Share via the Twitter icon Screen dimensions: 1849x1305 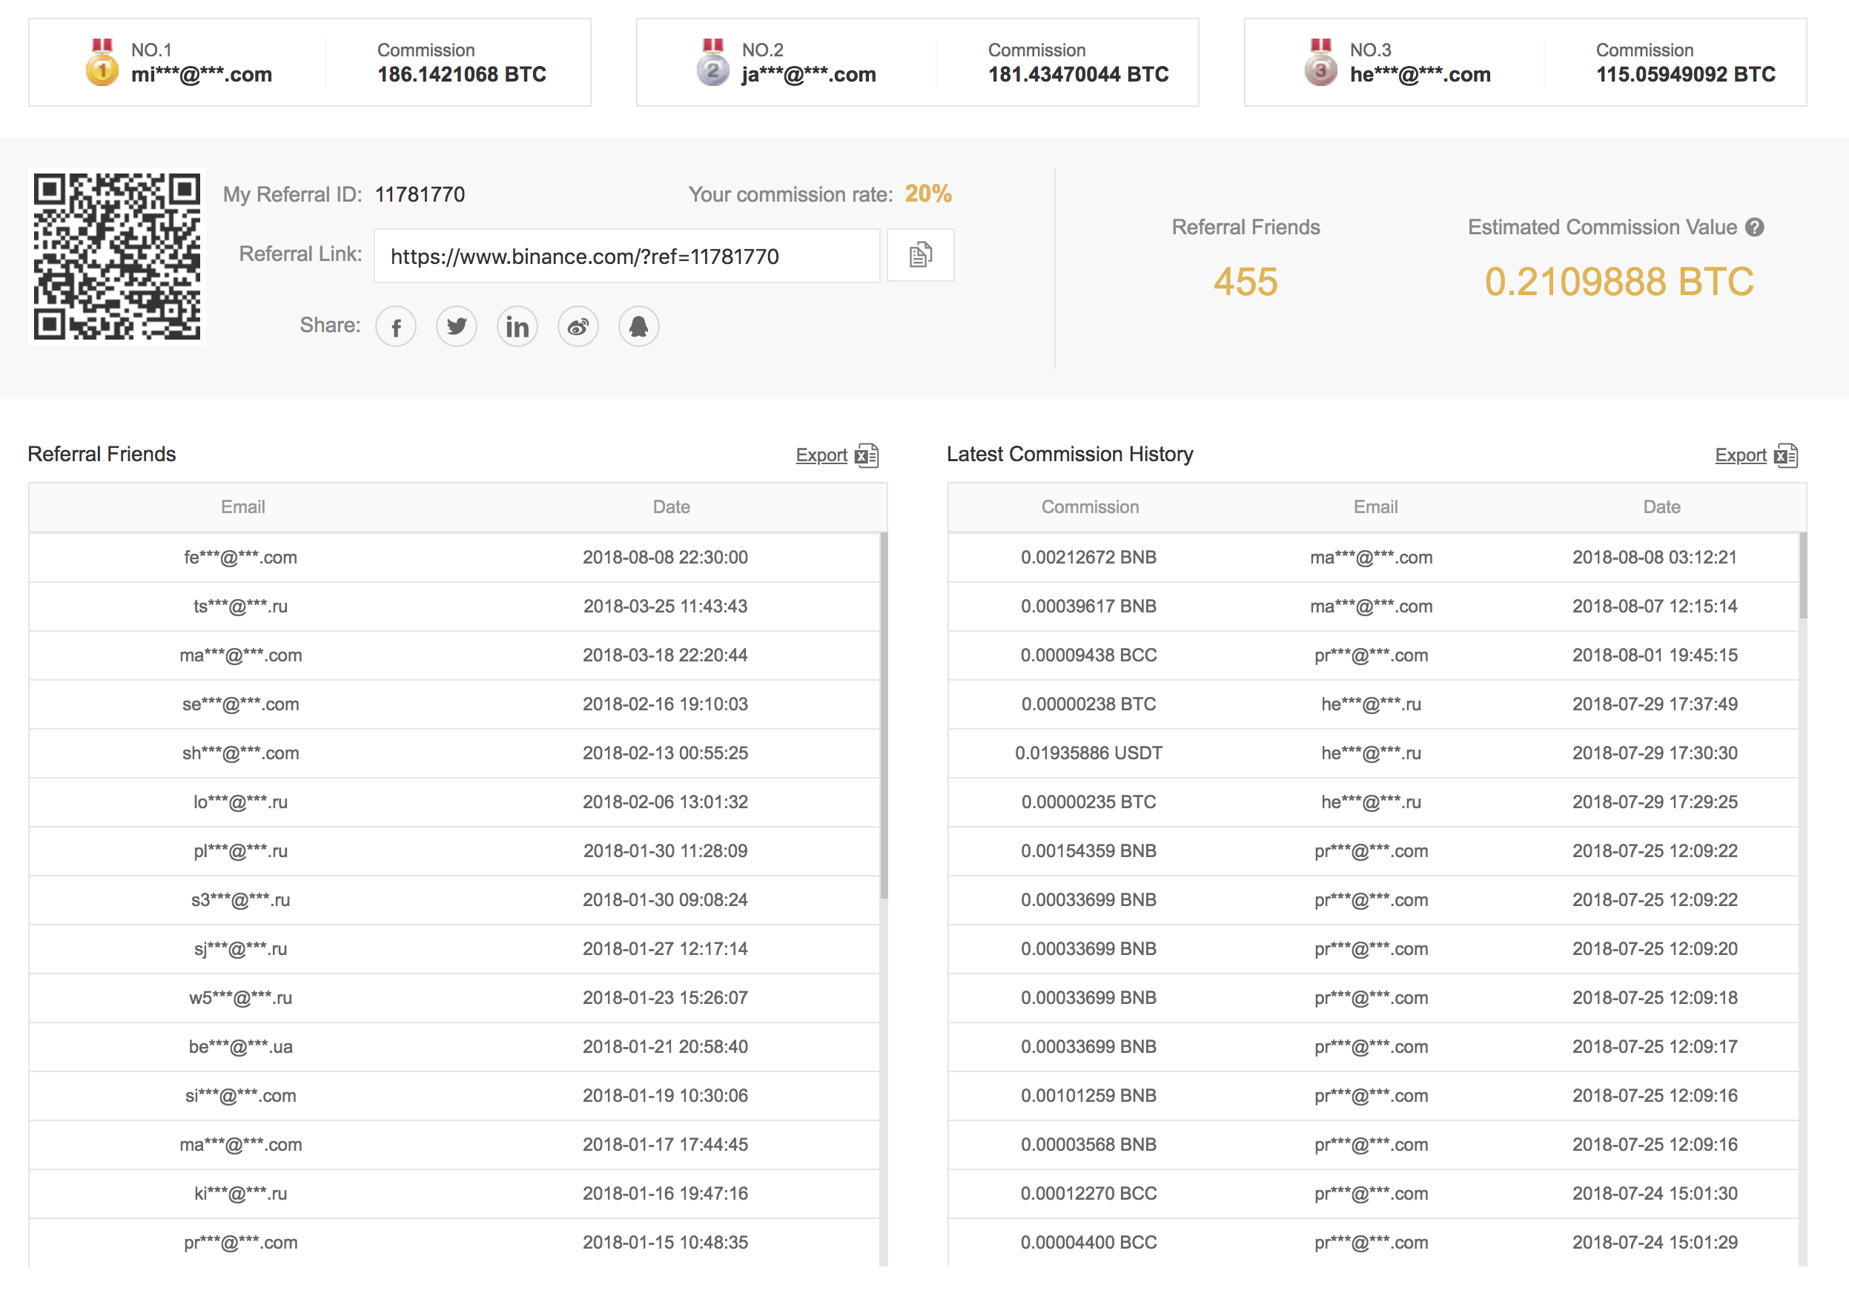click(457, 327)
